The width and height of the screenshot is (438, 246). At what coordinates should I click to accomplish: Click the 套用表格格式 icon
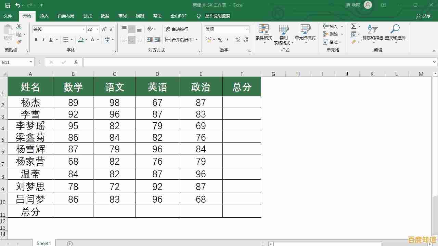[284, 29]
